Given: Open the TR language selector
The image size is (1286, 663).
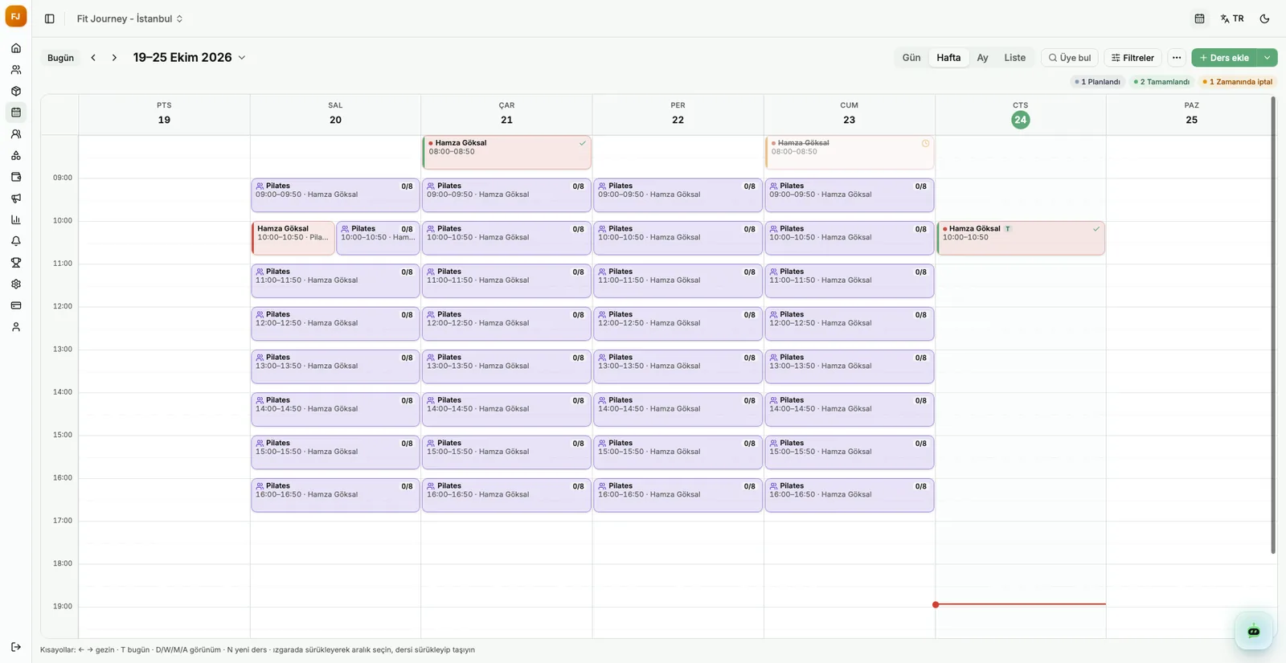Looking at the screenshot, I should [x=1232, y=18].
